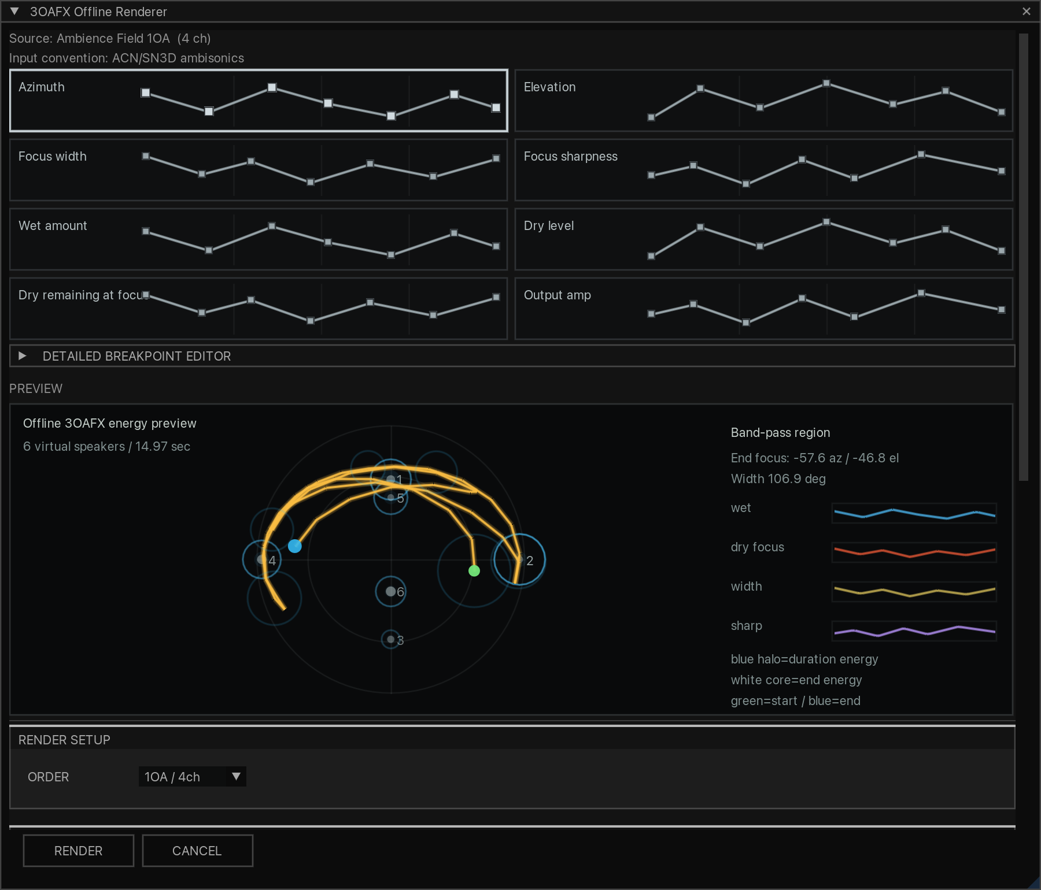Click virtual speaker 1 in the preview

(x=391, y=479)
